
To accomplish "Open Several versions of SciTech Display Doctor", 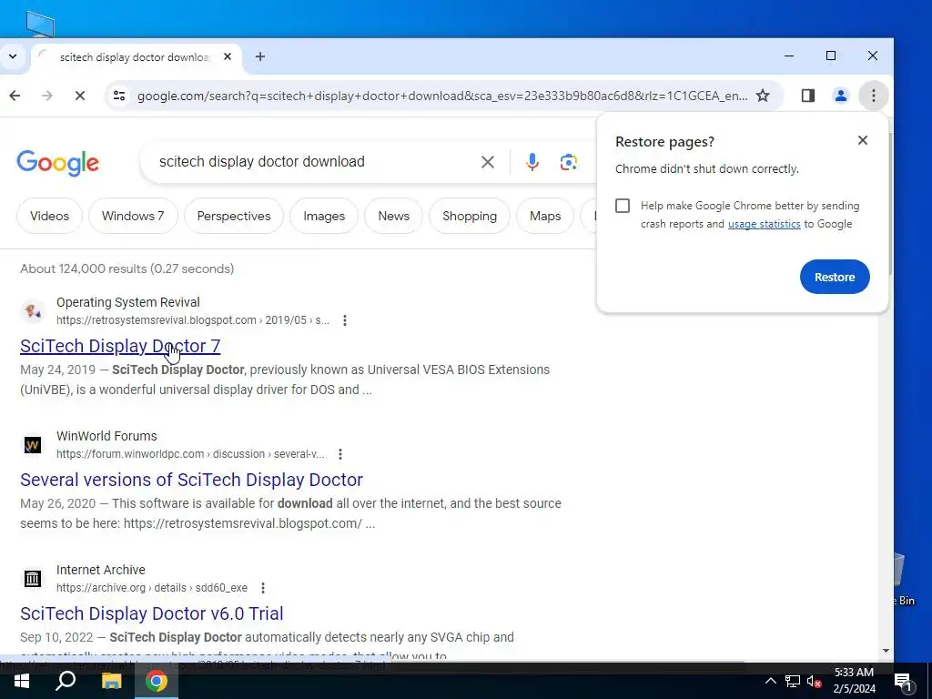I will coord(191,480).
